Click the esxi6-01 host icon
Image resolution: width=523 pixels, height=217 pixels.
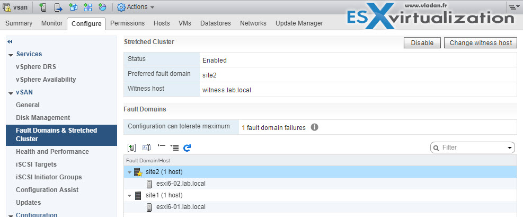[x=149, y=207]
